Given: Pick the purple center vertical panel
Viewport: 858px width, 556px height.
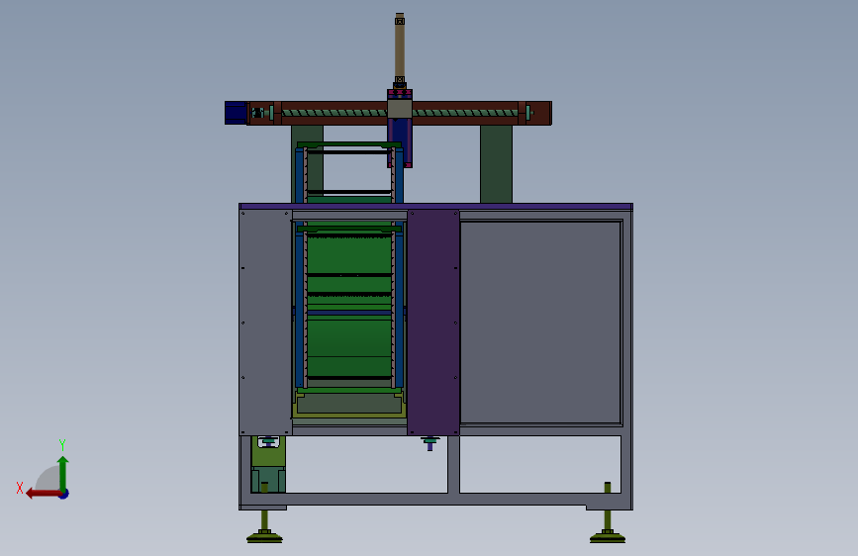Looking at the screenshot, I should coord(433,323).
